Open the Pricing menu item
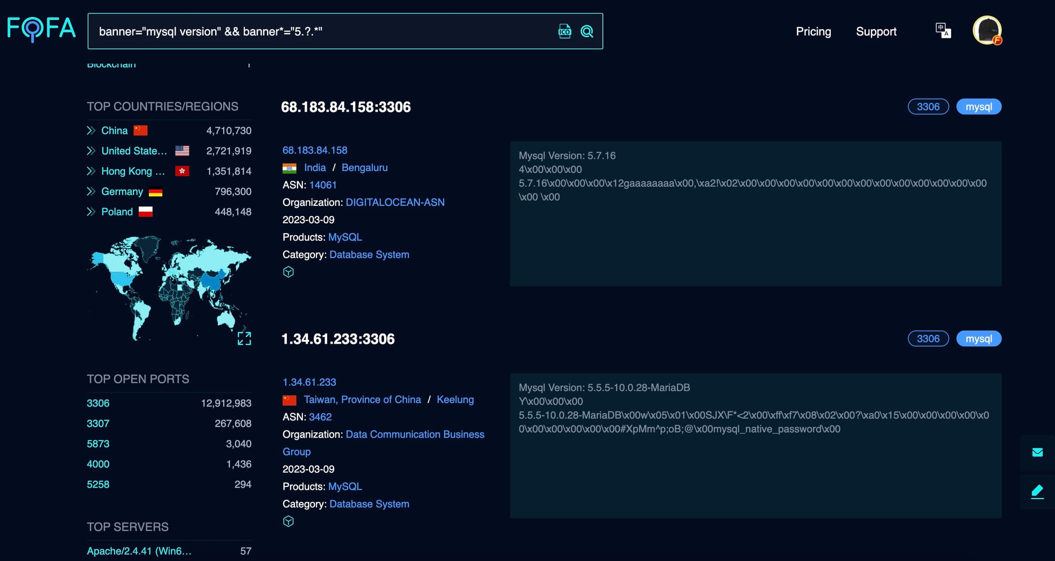Viewport: 1055px width, 561px height. (813, 32)
